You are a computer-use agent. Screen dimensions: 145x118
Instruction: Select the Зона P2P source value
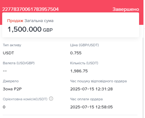(x=12, y=89)
